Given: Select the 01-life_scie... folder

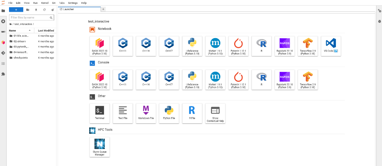Looking at the screenshot, I should (32, 36).
